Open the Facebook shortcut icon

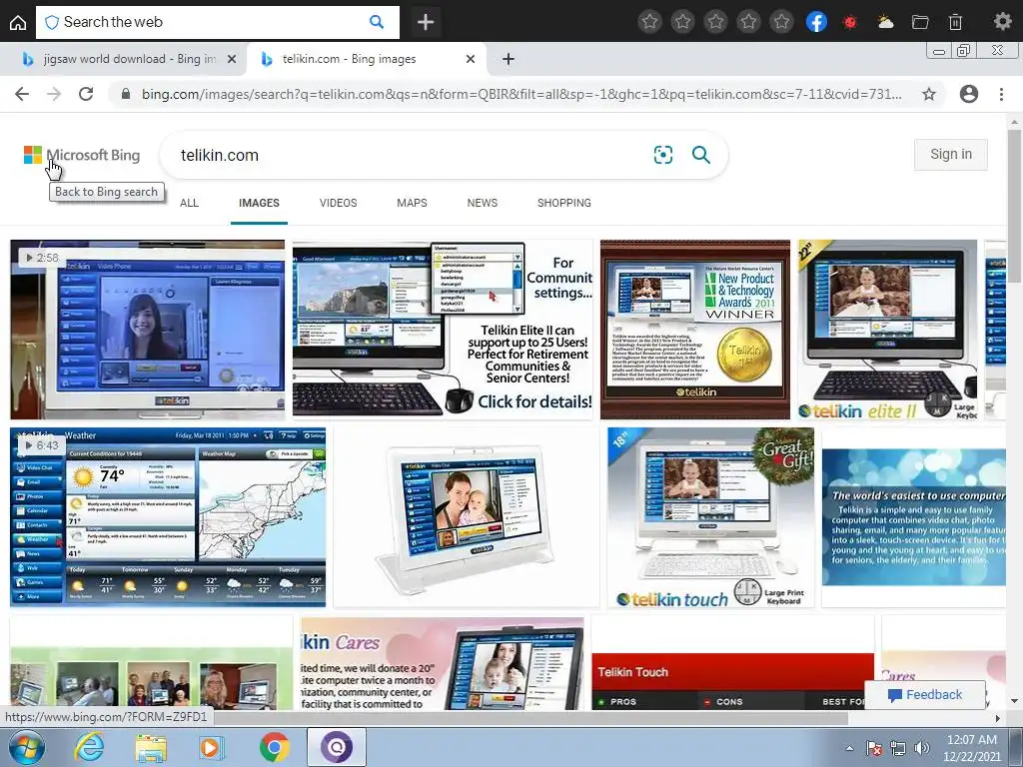pos(817,22)
